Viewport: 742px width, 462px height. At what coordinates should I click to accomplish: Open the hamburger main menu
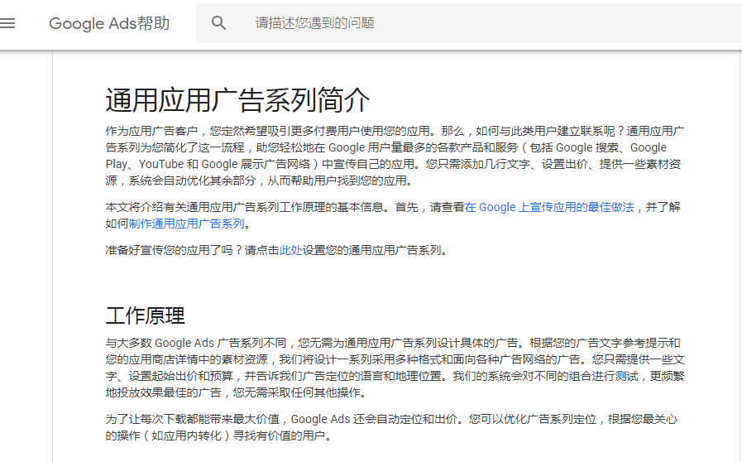(7, 22)
